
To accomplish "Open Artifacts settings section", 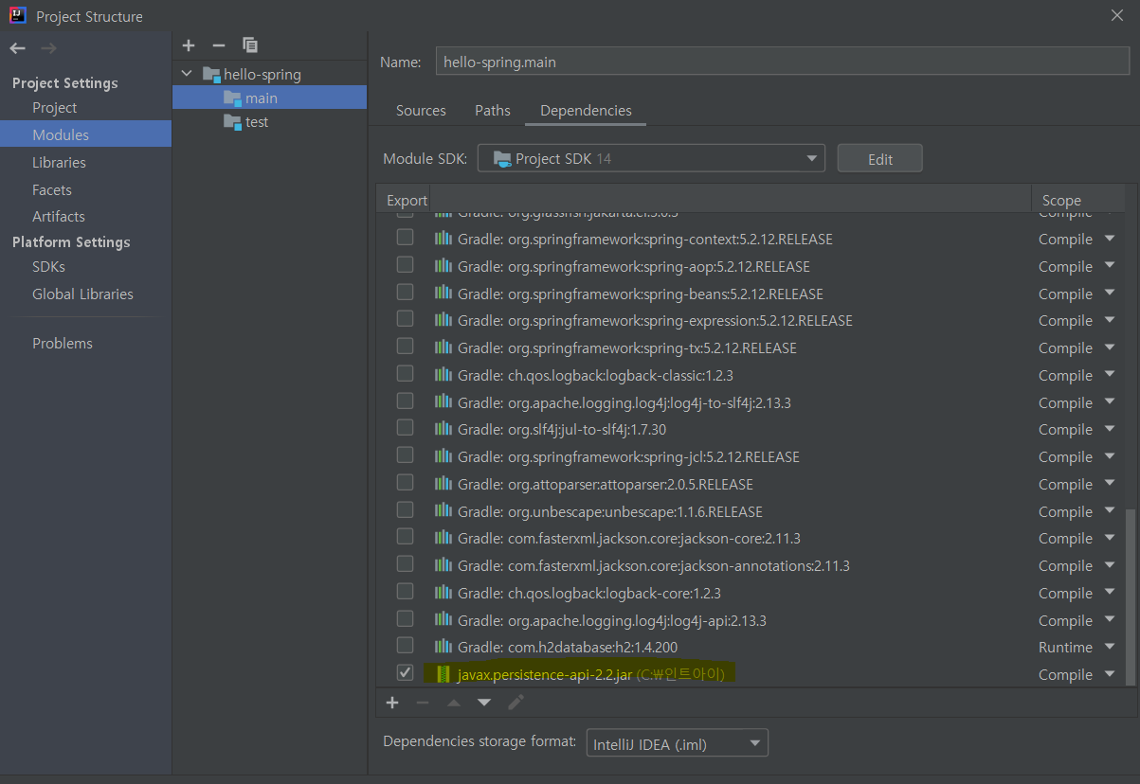I will [x=58, y=216].
